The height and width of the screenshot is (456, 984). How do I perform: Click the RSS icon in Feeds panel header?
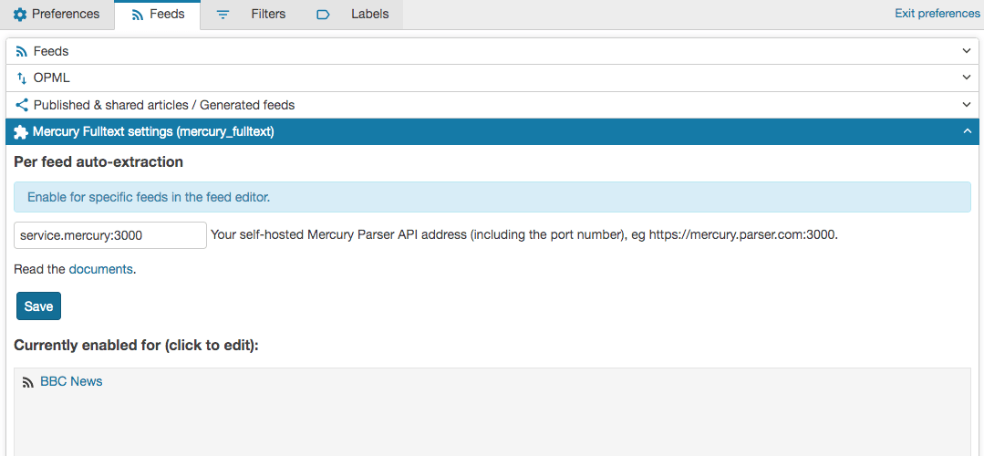point(21,51)
